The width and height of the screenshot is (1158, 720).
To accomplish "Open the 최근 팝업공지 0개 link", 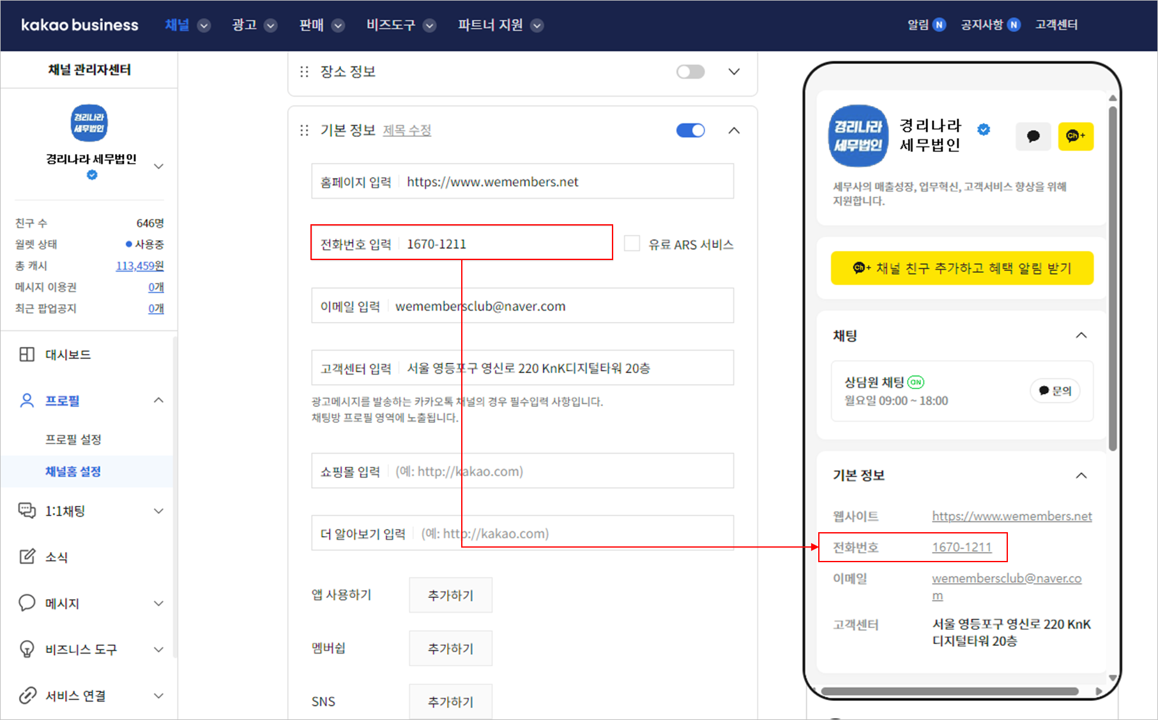I will (156, 309).
